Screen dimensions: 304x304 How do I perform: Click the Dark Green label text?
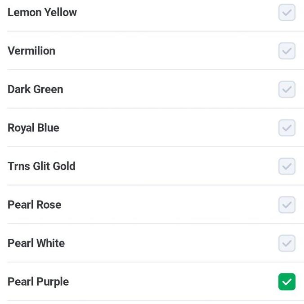point(36,89)
